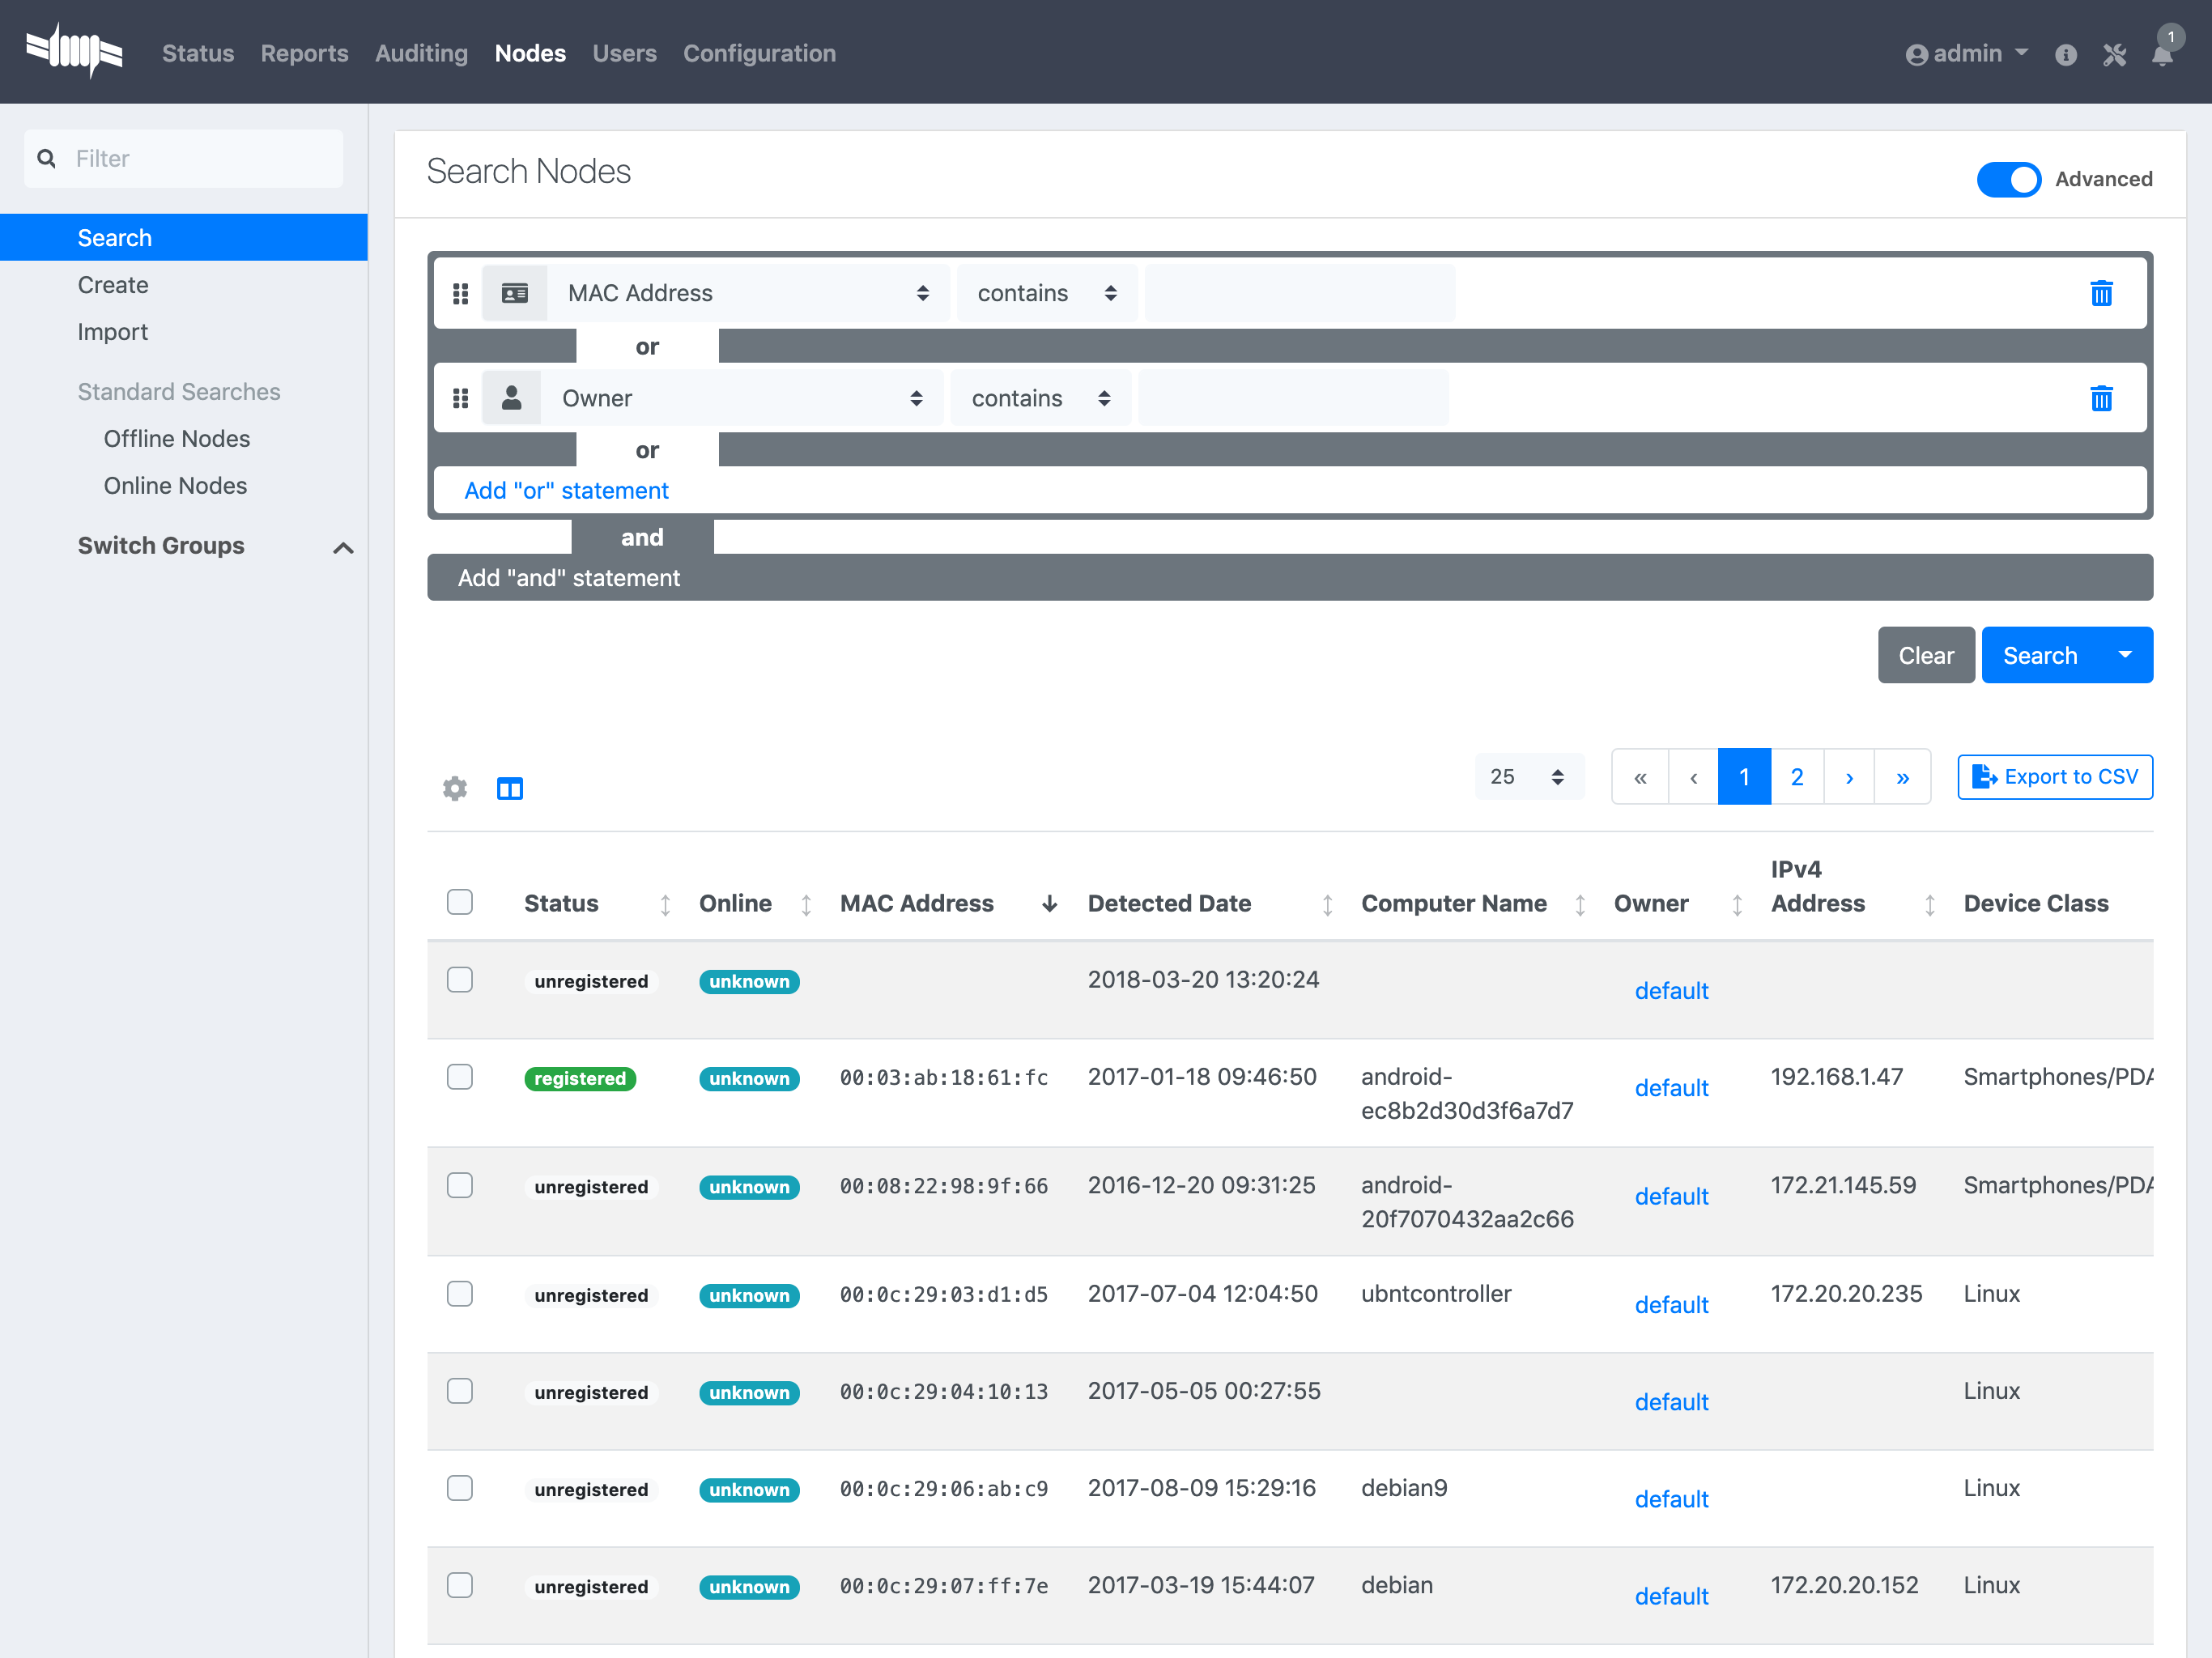The height and width of the screenshot is (1658, 2212).
Task: Delete the Owner search condition
Action: [2101, 398]
